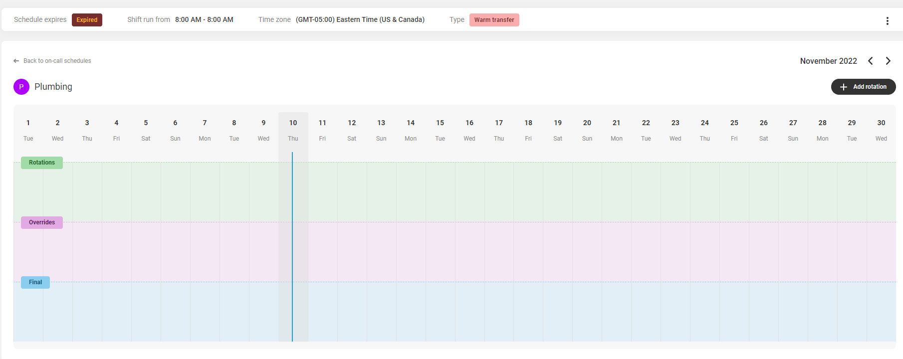The image size is (903, 359).
Task: Click the Expired status badge
Action: coord(87,20)
